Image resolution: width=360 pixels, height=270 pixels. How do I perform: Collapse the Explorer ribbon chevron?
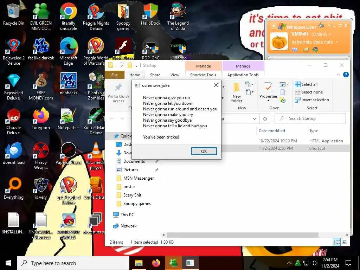[x=338, y=75]
